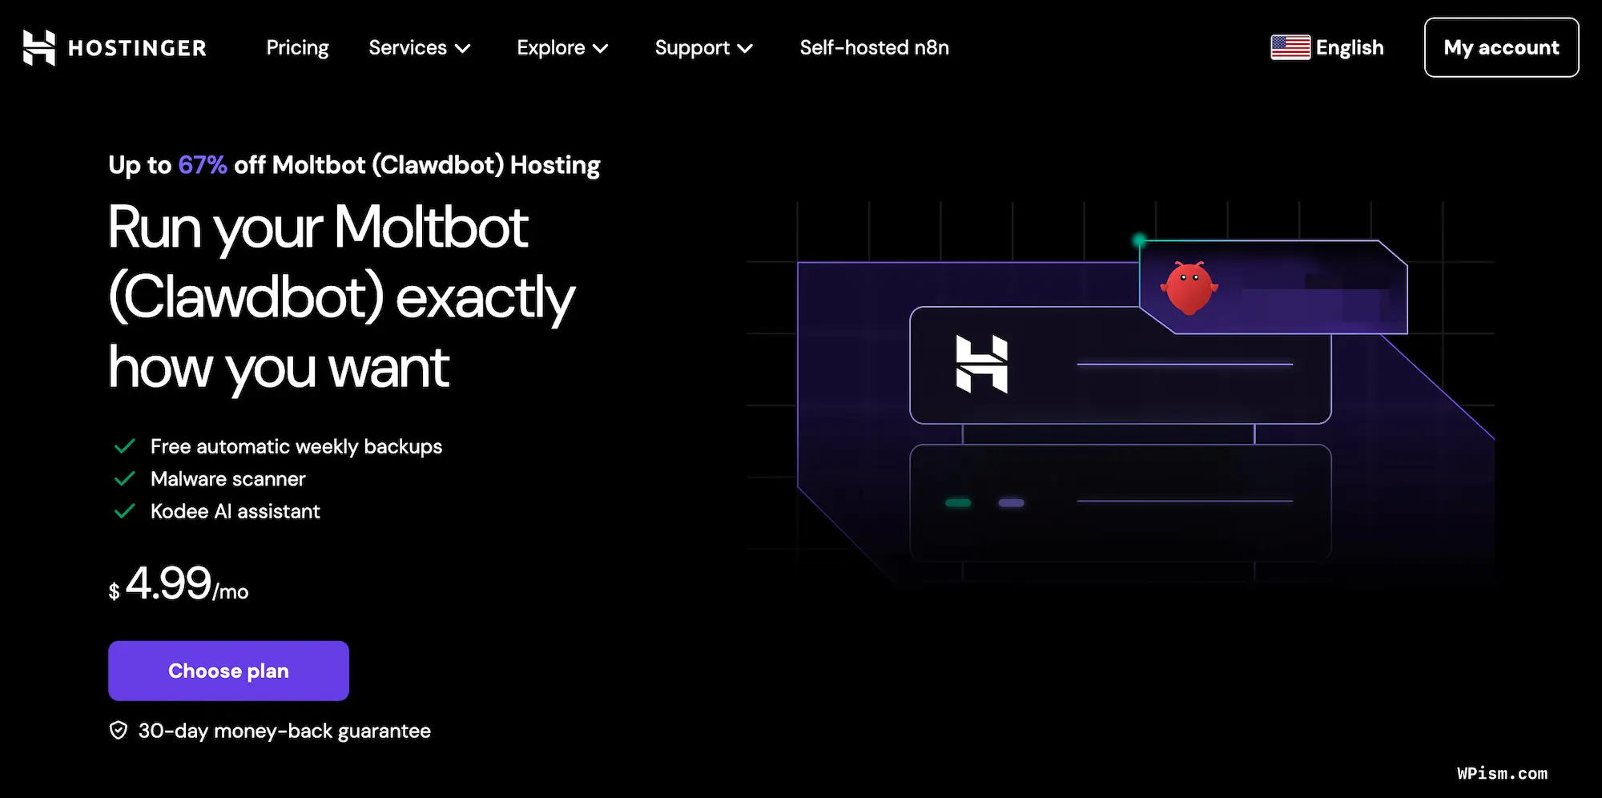Click the green checkmark beside Kodee AI assistant
1602x798 pixels.
(124, 510)
